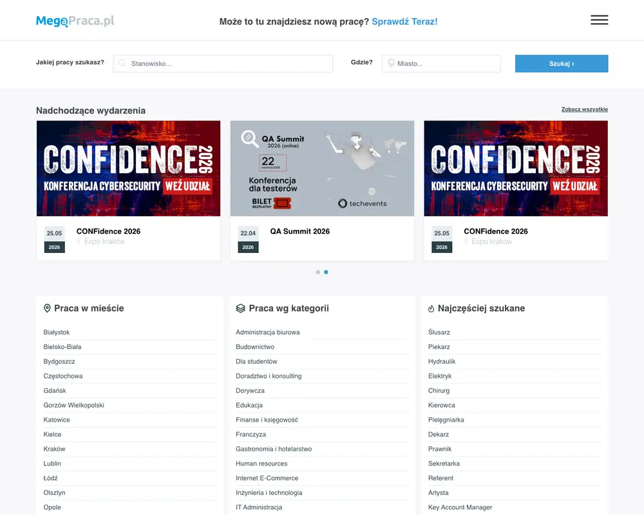Select Bielsko-Biała city link
The width and height of the screenshot is (644, 515).
(62, 346)
